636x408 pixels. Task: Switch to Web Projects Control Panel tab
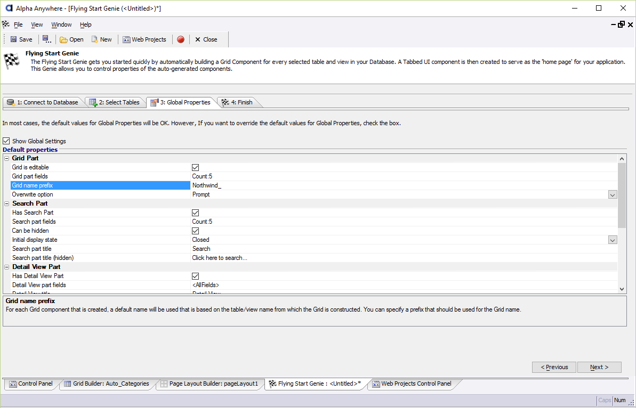point(412,383)
